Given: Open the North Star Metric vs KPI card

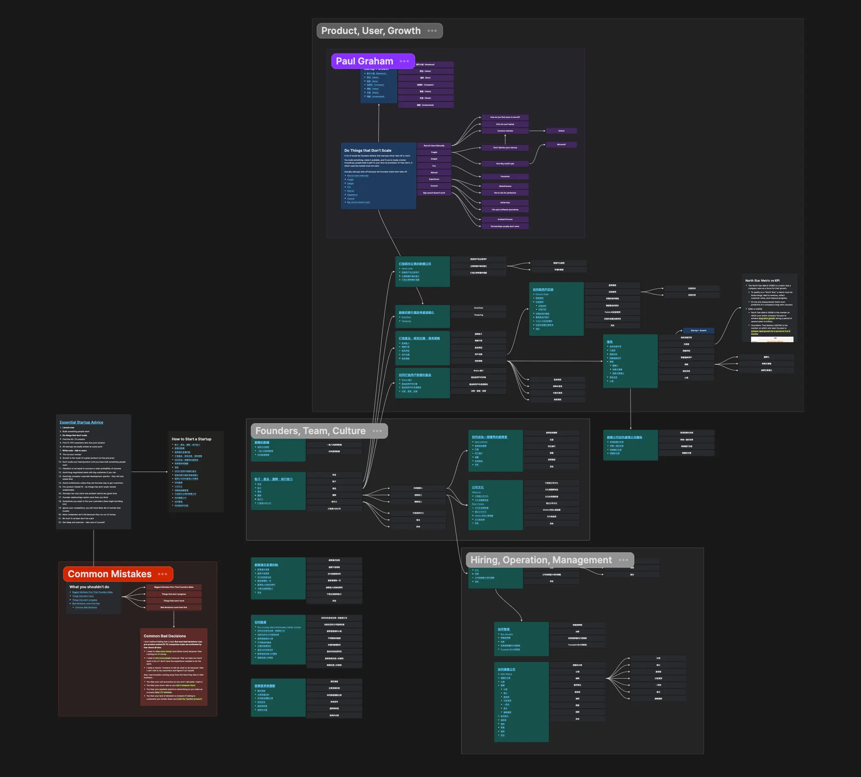Looking at the screenshot, I should 762,280.
